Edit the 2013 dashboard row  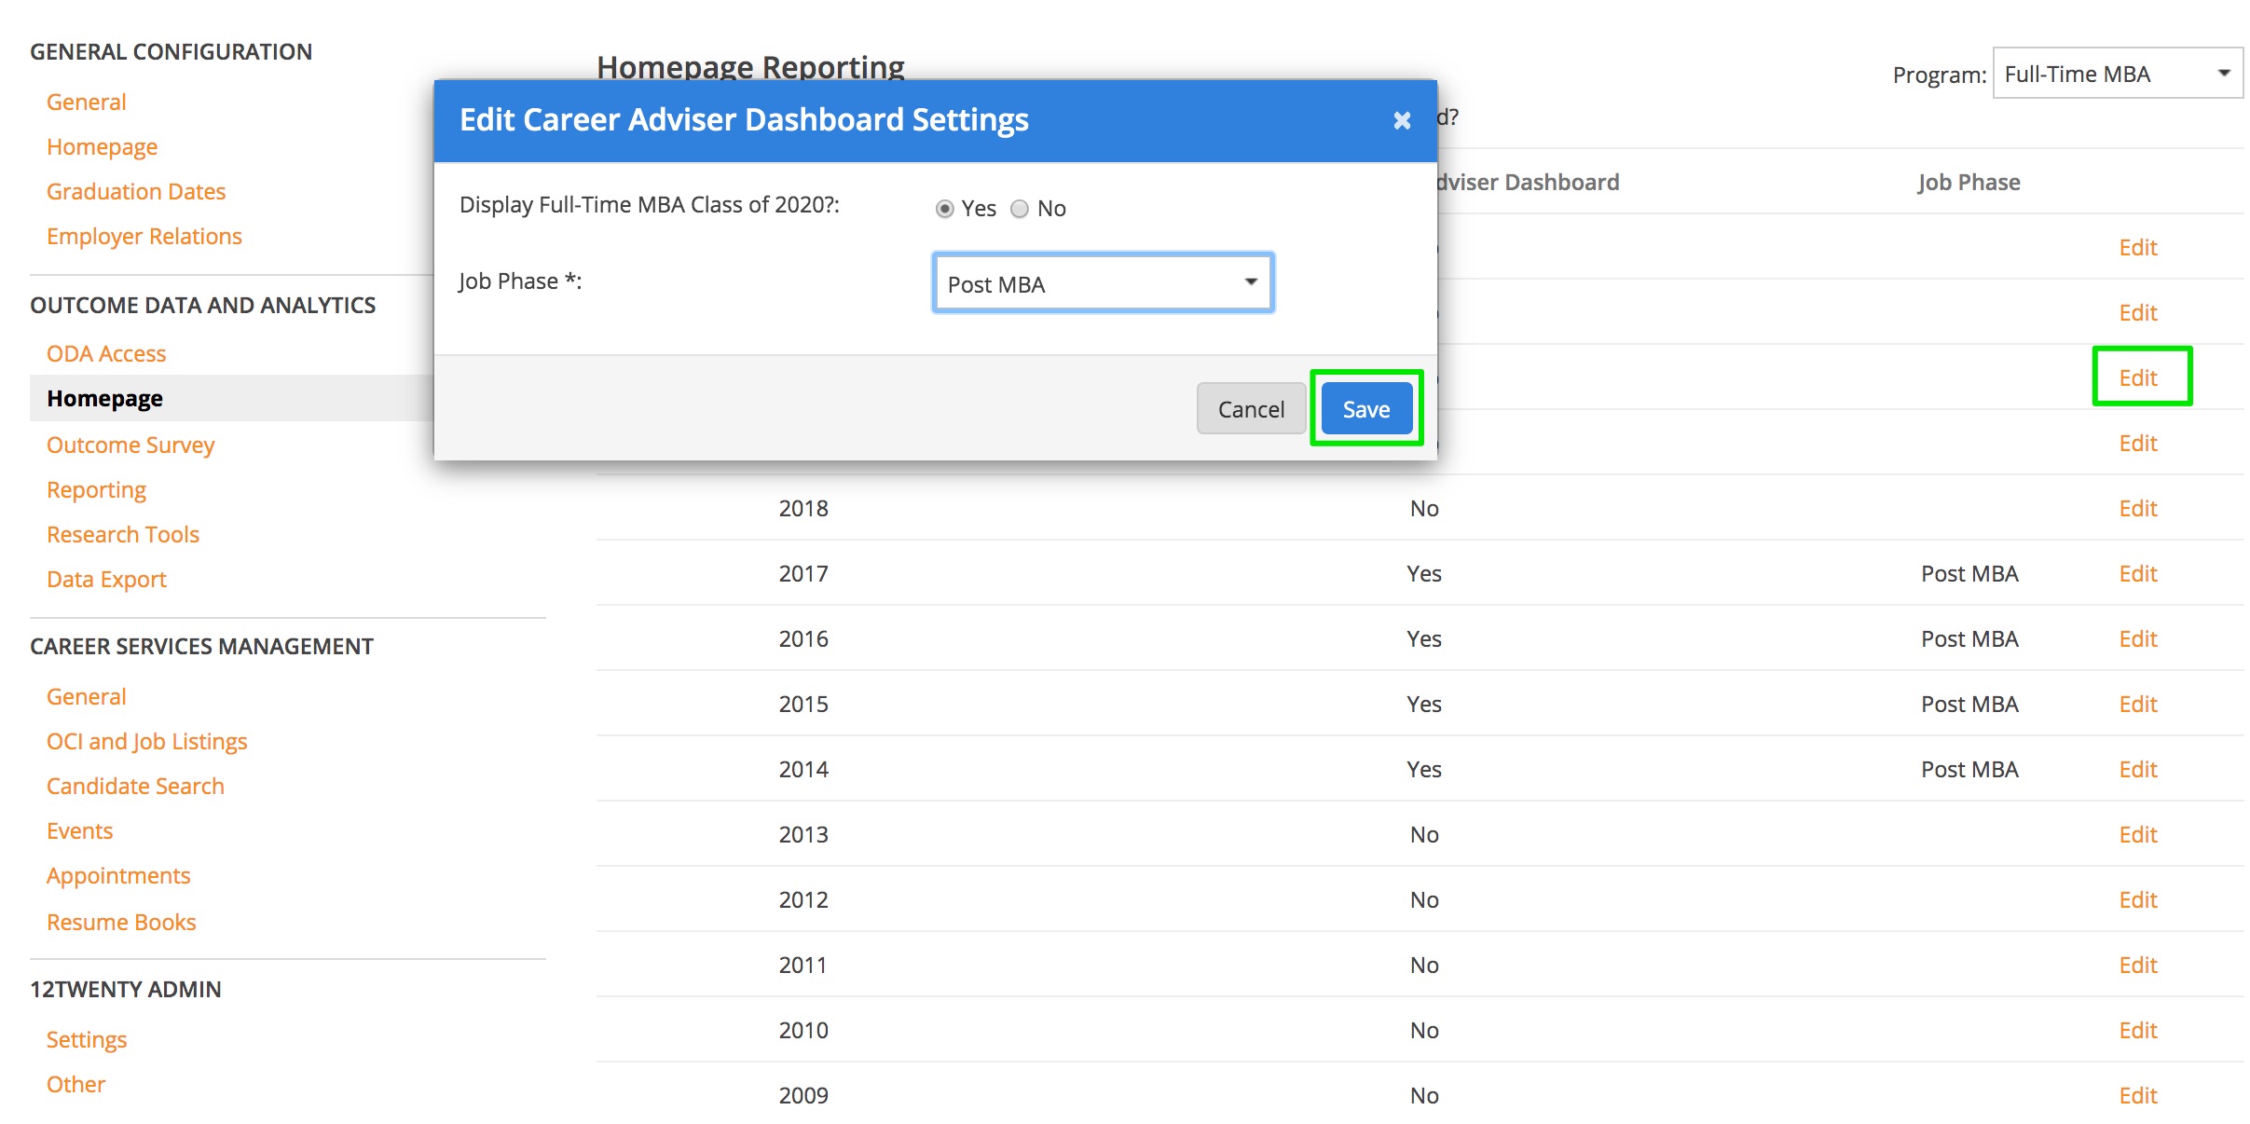click(x=2137, y=834)
